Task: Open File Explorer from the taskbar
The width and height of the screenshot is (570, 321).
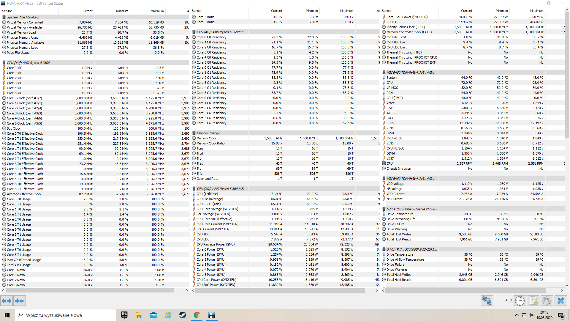Action: click(139, 315)
